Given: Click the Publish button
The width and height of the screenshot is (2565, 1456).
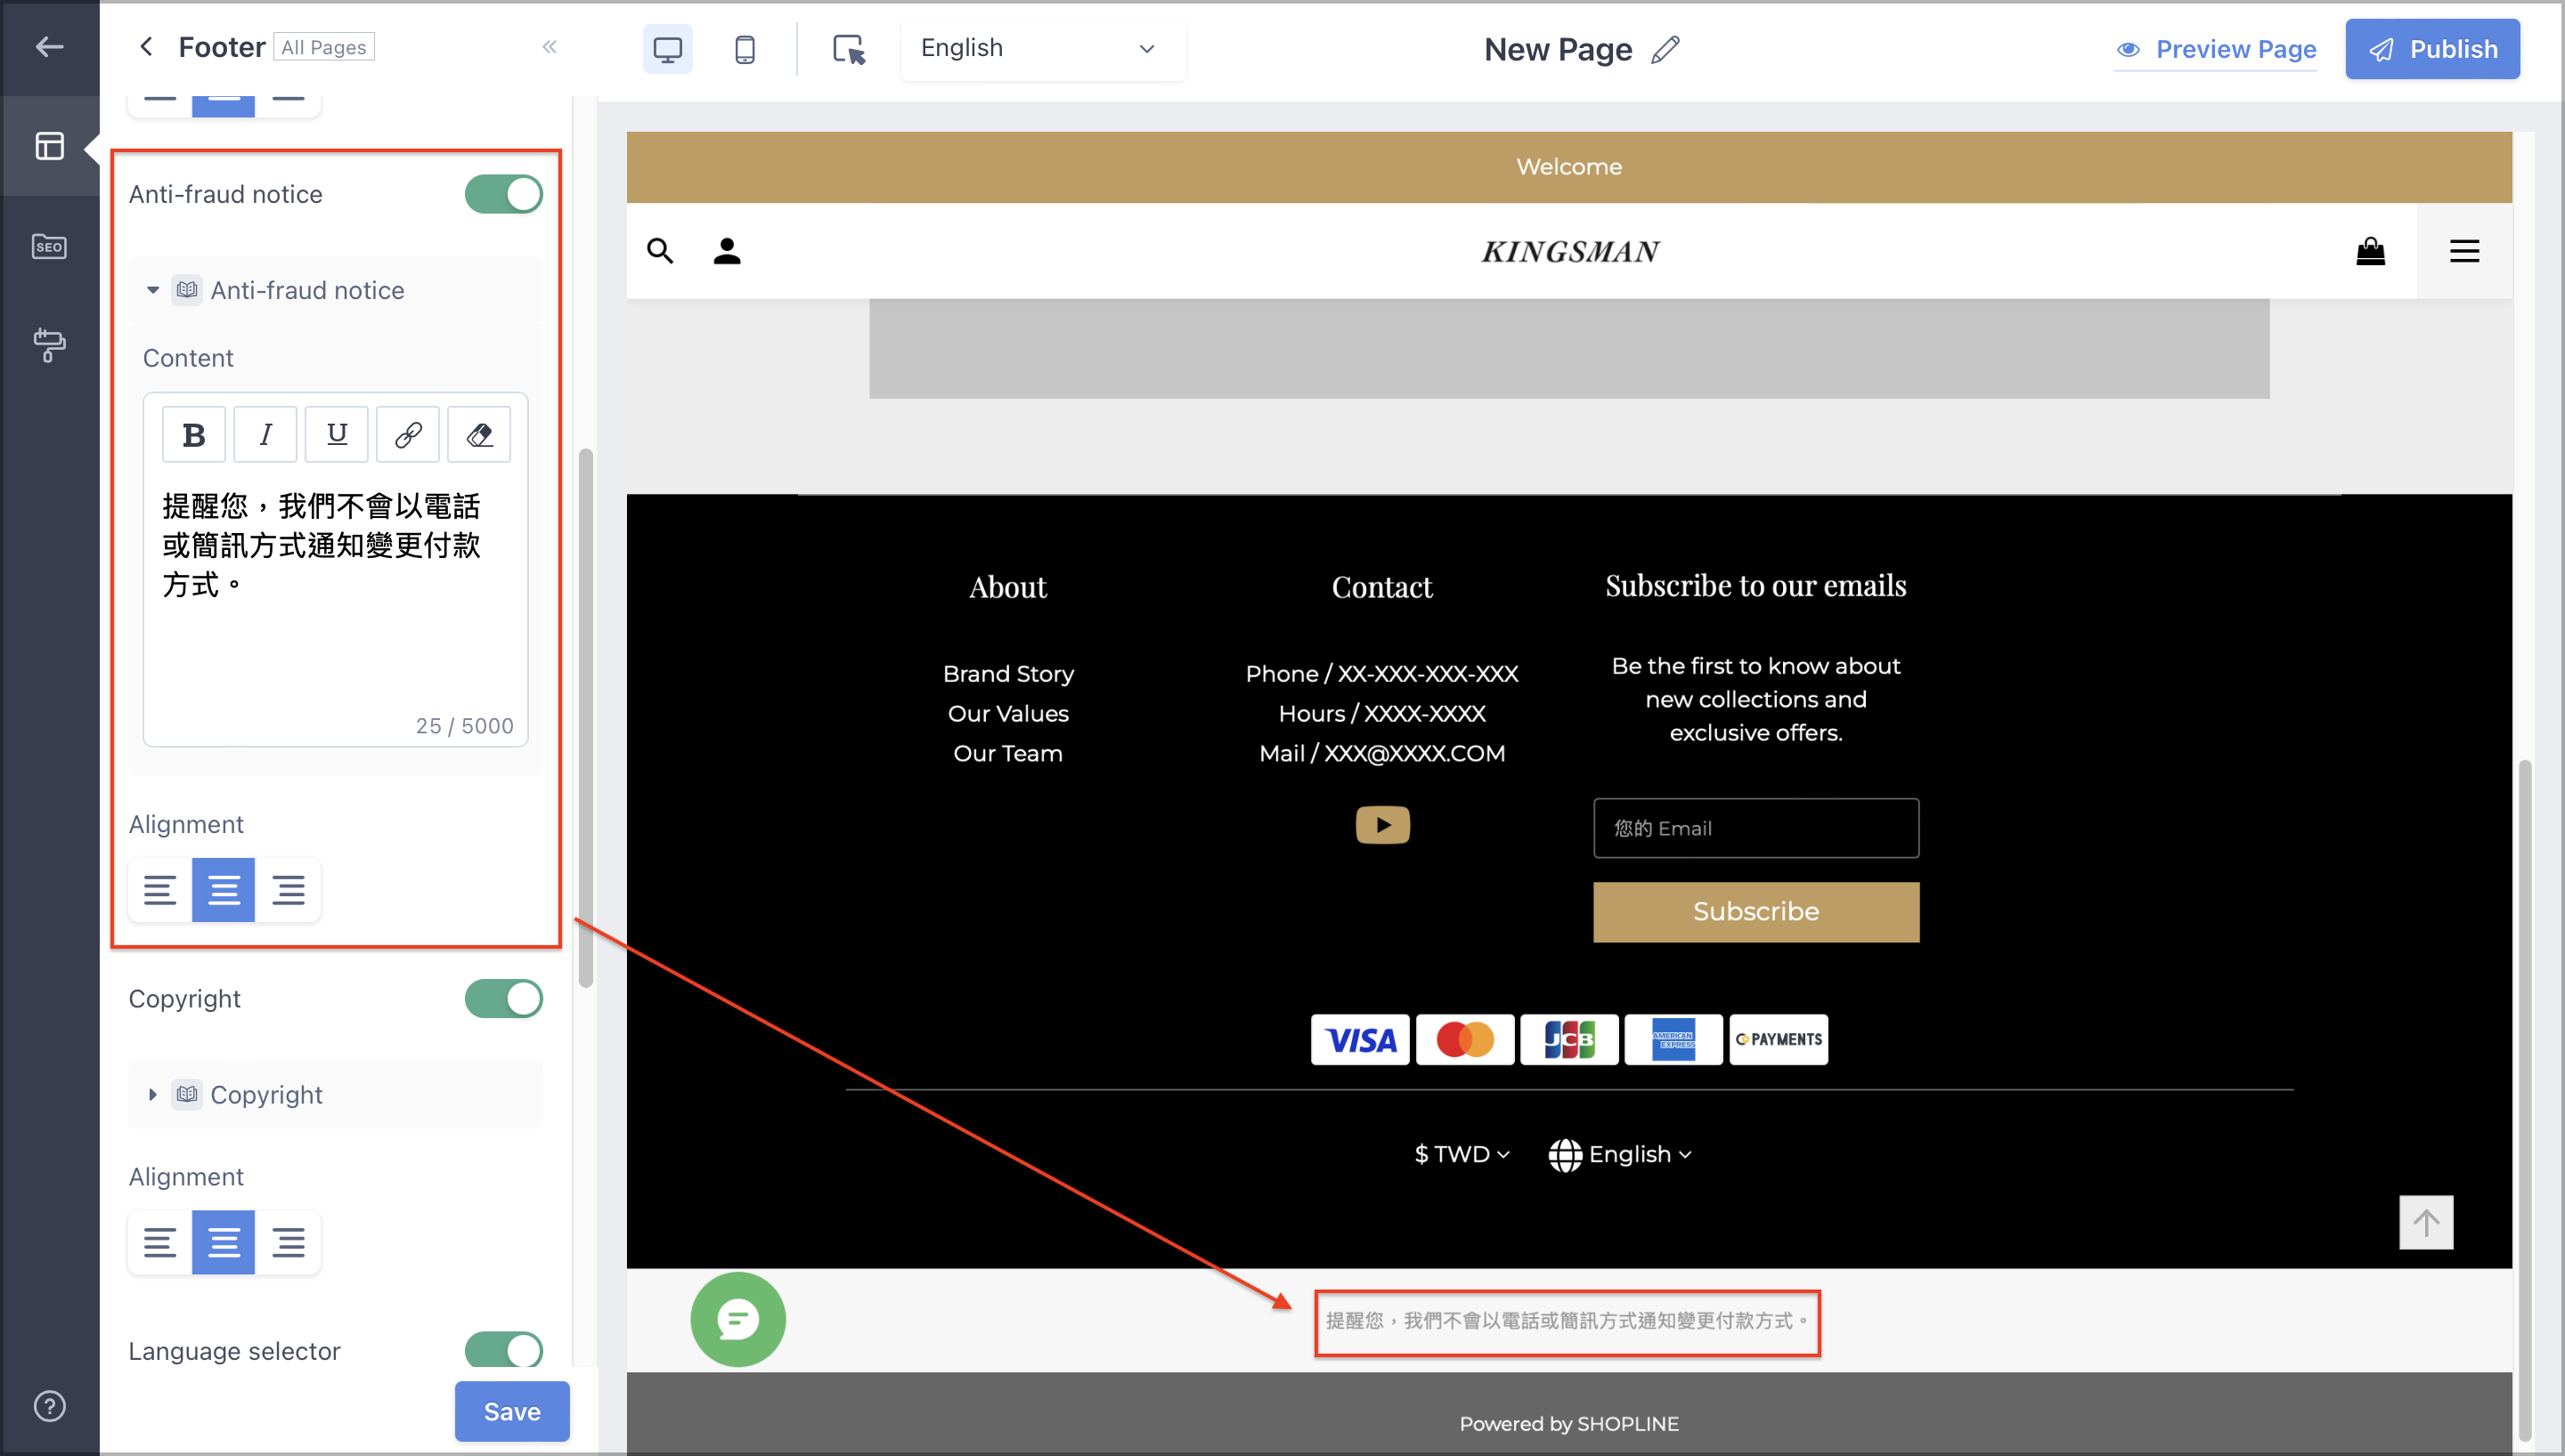Looking at the screenshot, I should tap(2433, 47).
